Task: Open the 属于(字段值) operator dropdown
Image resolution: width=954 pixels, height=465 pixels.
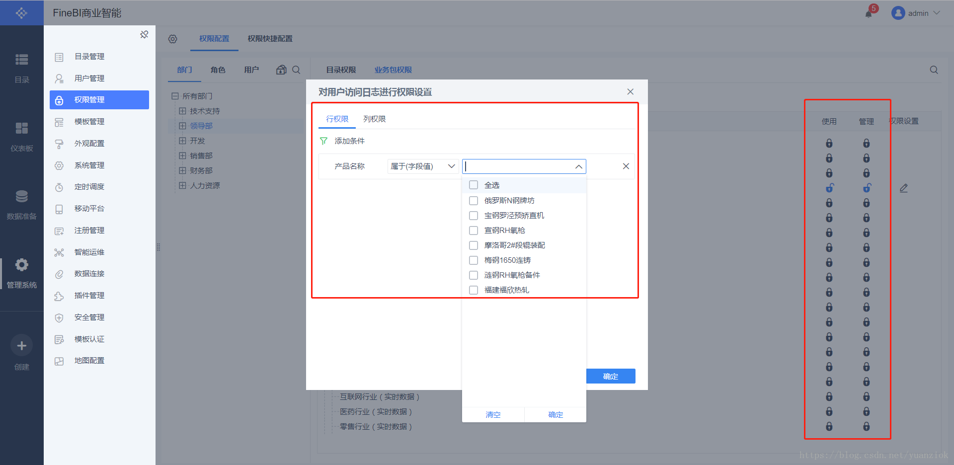Action: pyautogui.click(x=423, y=166)
